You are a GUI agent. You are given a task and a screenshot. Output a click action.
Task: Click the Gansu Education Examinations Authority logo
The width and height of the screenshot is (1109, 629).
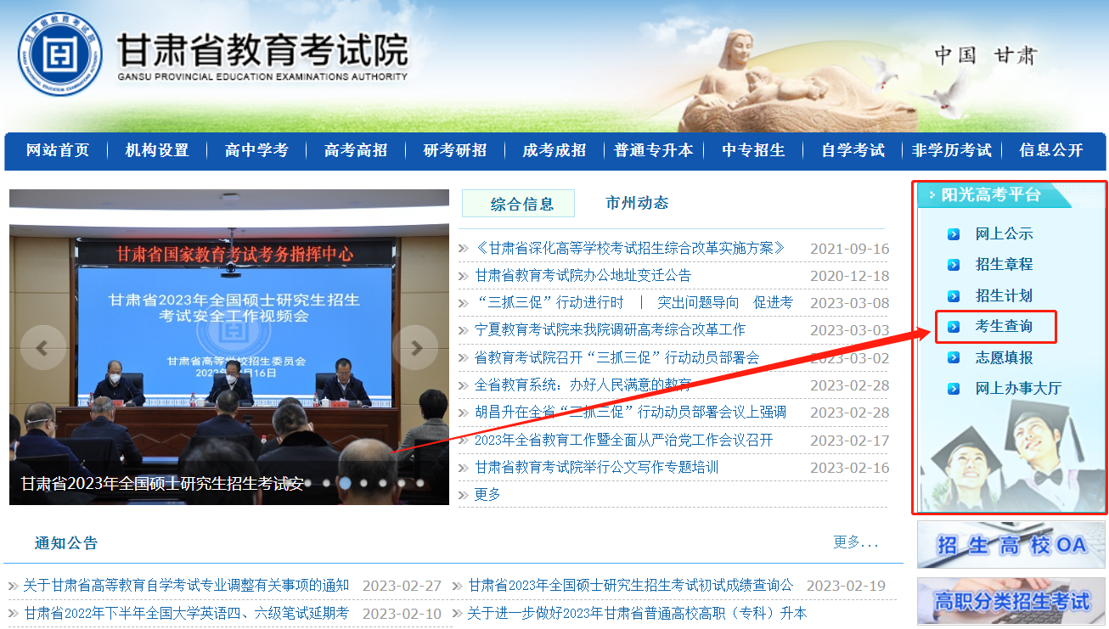pyautogui.click(x=59, y=54)
